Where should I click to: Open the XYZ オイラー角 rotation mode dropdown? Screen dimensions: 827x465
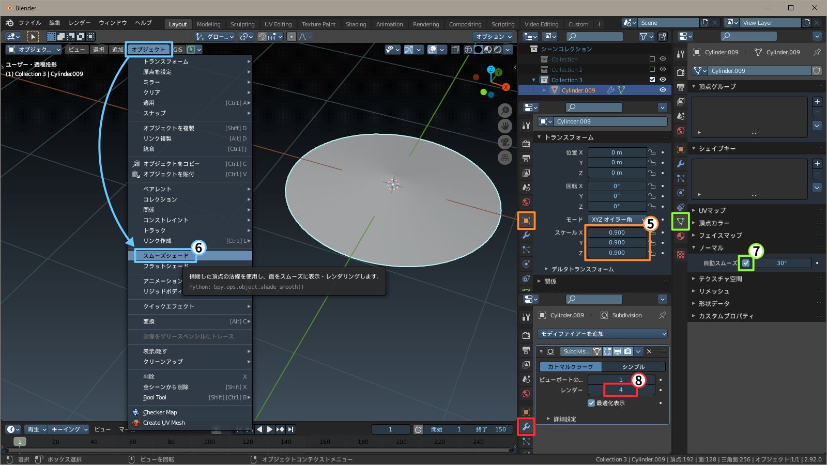pos(617,220)
